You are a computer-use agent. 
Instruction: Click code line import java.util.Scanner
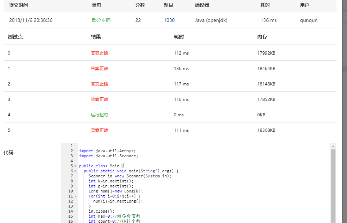coord(109,156)
